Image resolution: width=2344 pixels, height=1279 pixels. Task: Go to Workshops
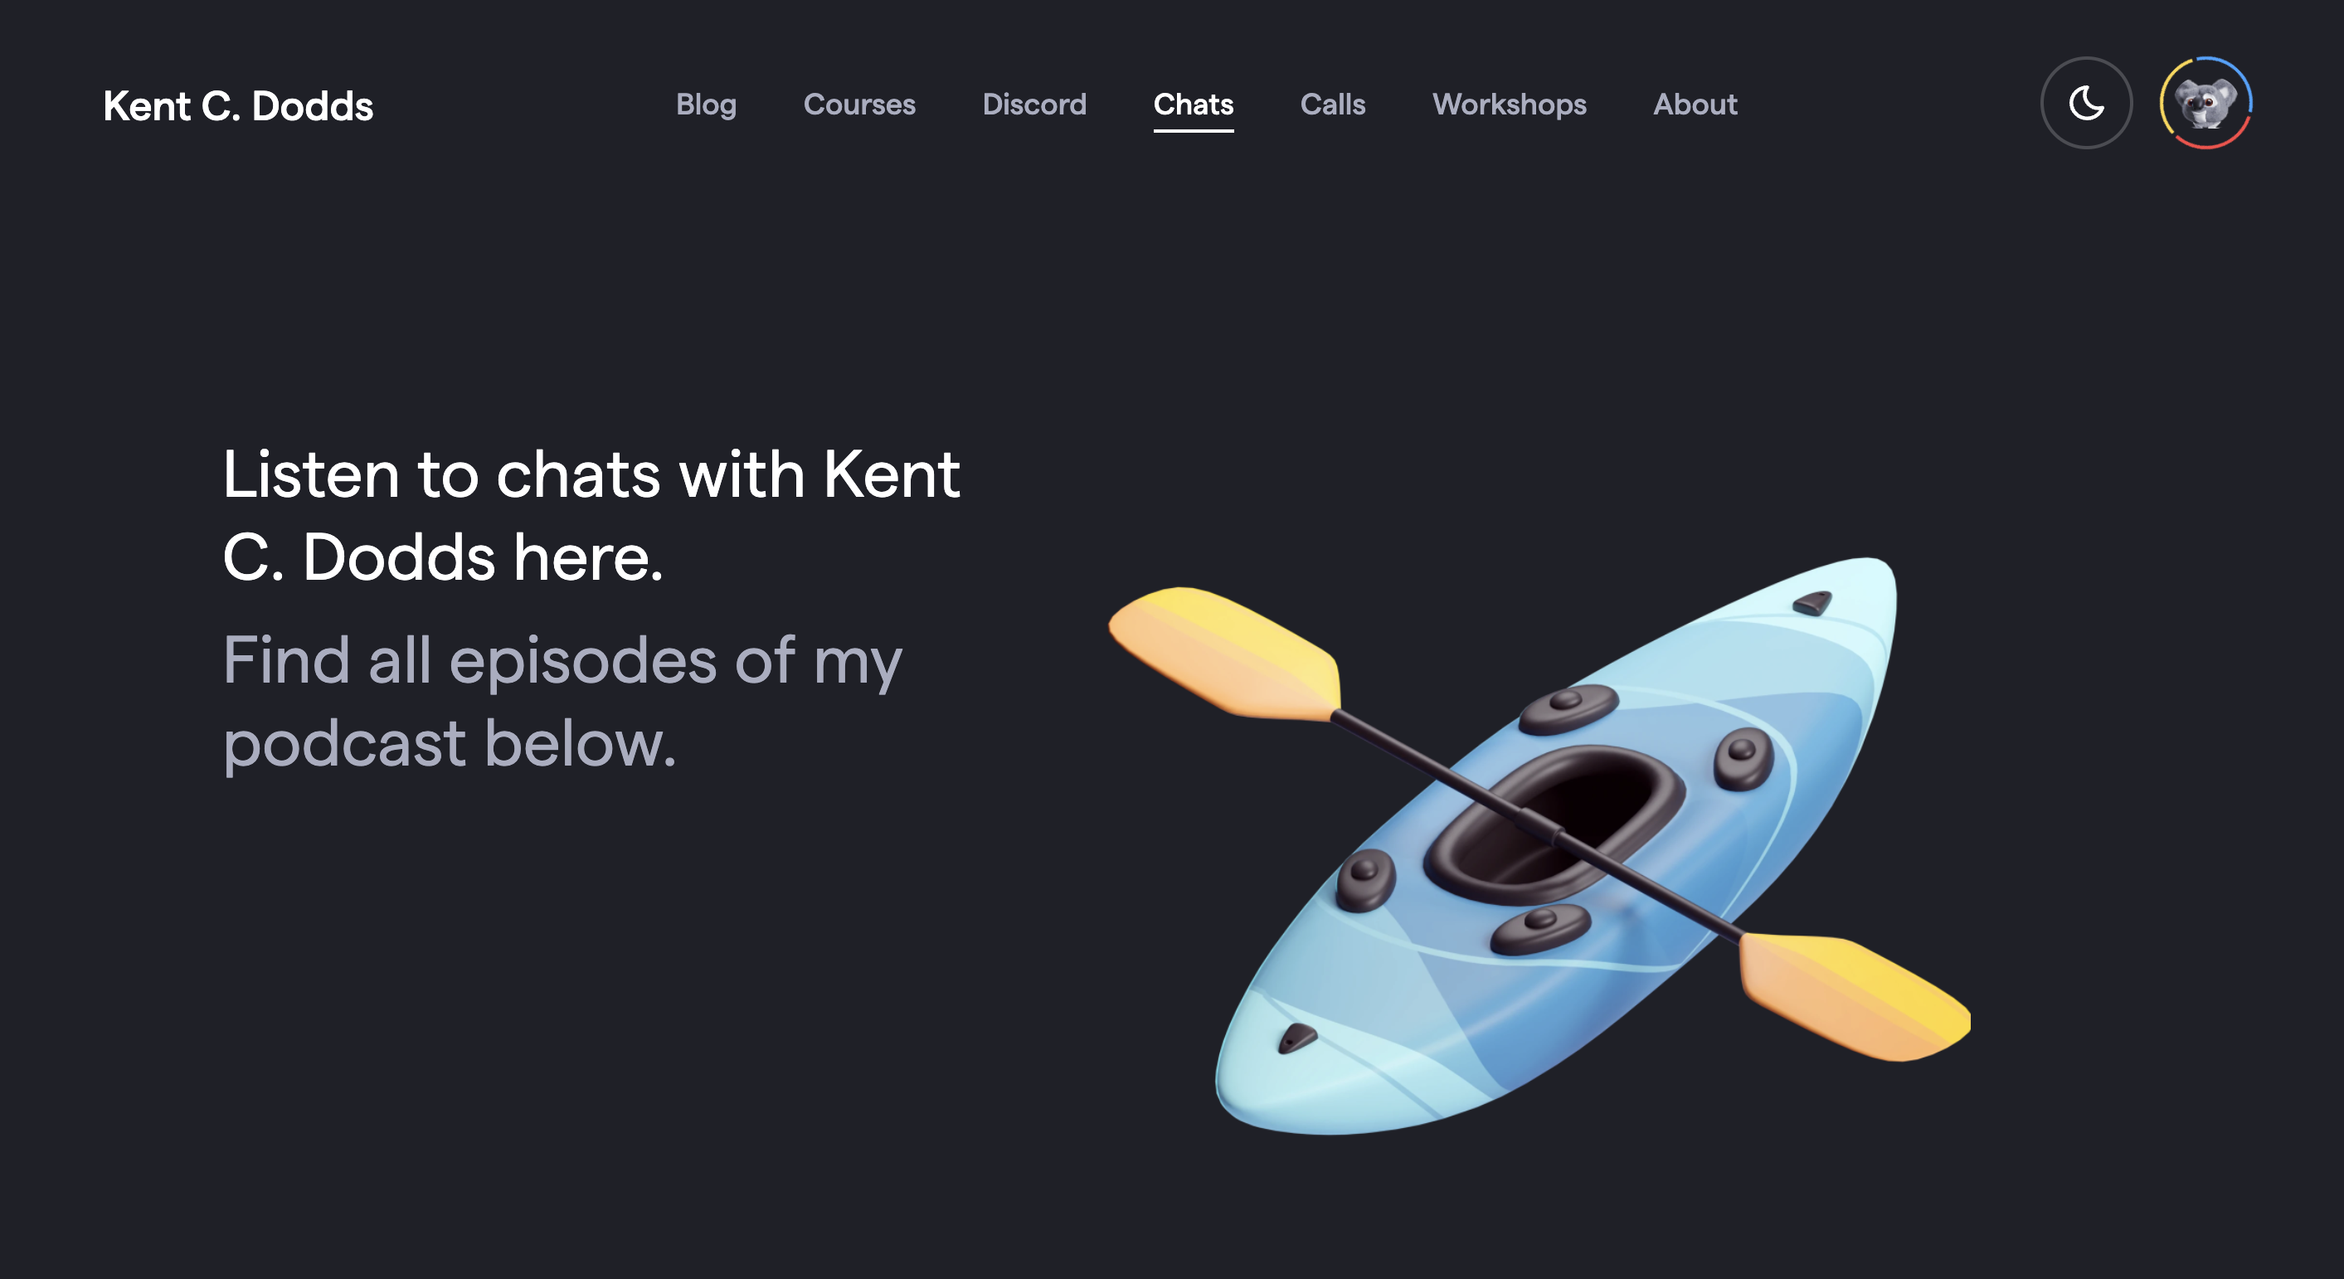1509,105
